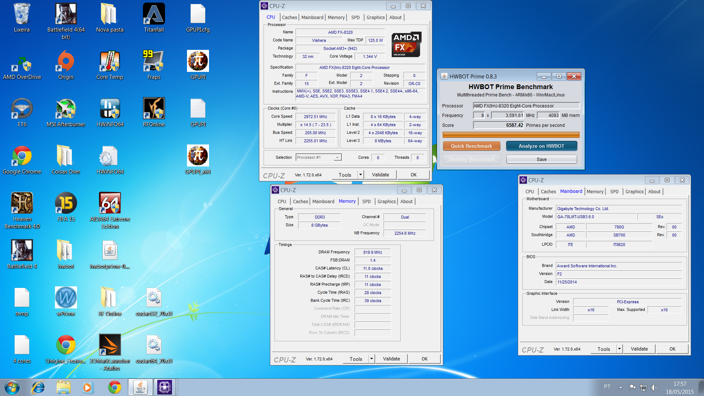Open Tools dropdown arrow in CPU tab window
The image size is (704, 396).
point(360,175)
